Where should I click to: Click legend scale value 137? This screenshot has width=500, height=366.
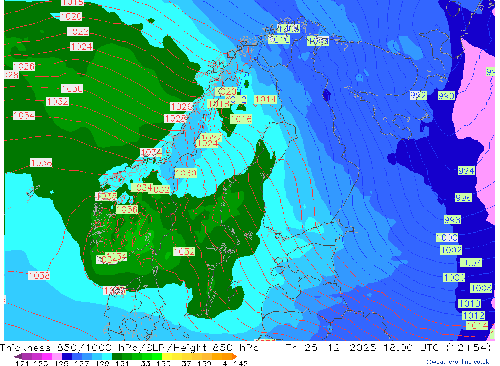(184, 363)
